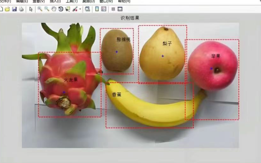Click the Link Plot icon
This screenshot has height=163, width=261.
[87, 9]
